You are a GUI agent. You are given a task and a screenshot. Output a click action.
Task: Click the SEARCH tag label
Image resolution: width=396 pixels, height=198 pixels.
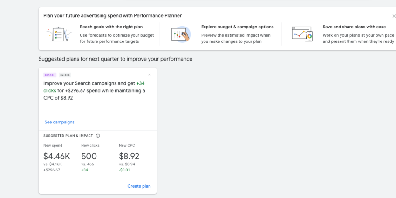coord(50,75)
